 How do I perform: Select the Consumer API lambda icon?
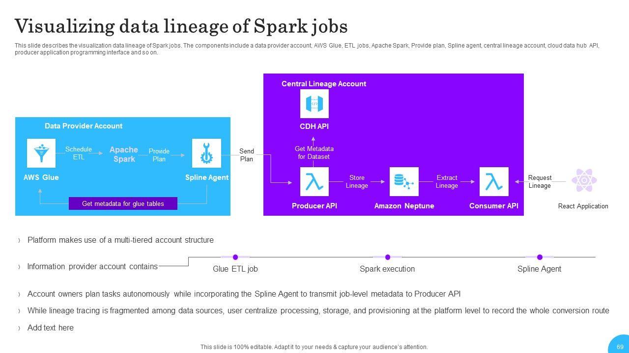pos(494,181)
